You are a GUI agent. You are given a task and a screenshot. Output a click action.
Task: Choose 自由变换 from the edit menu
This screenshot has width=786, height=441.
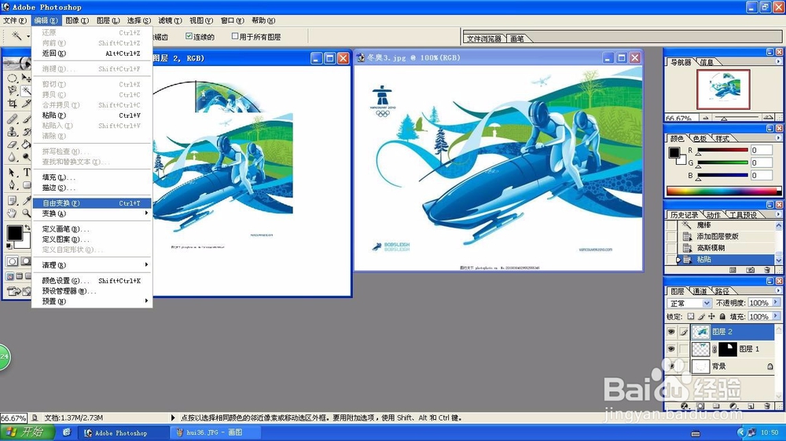[x=92, y=203]
